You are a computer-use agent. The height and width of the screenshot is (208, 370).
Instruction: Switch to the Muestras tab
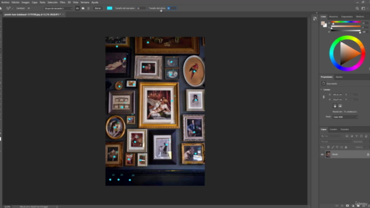point(334,17)
